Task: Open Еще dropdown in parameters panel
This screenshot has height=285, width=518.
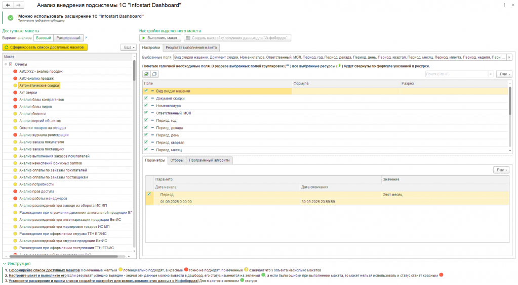Action: coord(501,170)
